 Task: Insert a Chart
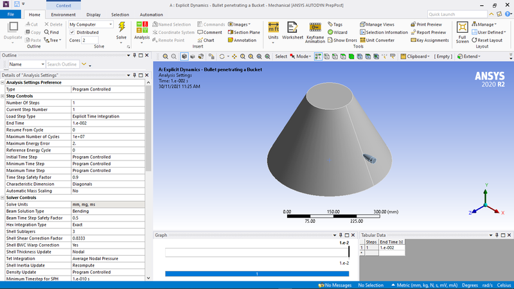[206, 40]
